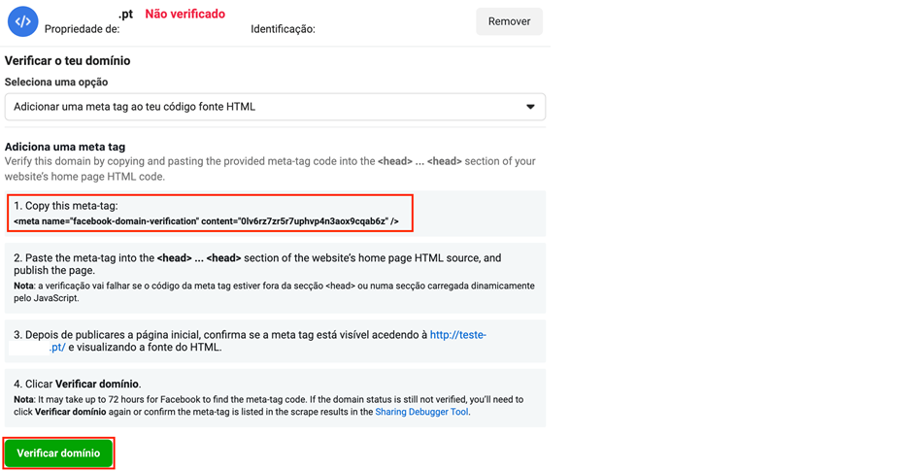
Task: Click the 'Propriedade de:' label
Action: (82, 29)
